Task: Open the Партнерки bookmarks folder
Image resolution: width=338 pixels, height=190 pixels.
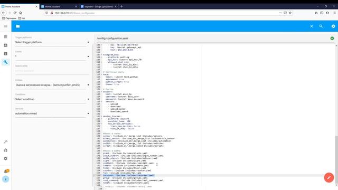Action: 9,18
